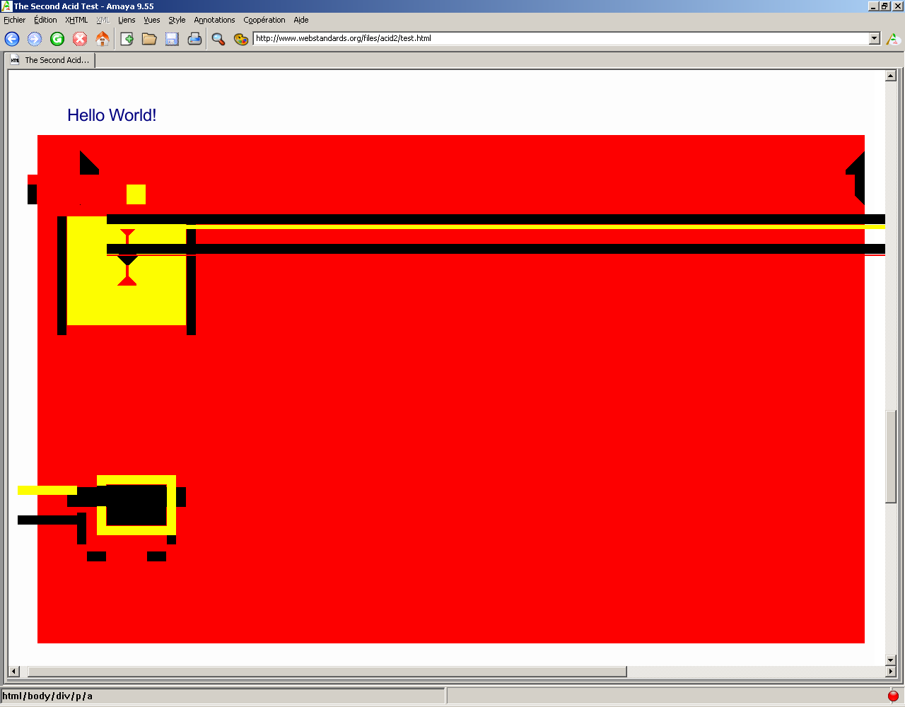Open the Style menu
This screenshot has width=905, height=707.
pos(177,20)
